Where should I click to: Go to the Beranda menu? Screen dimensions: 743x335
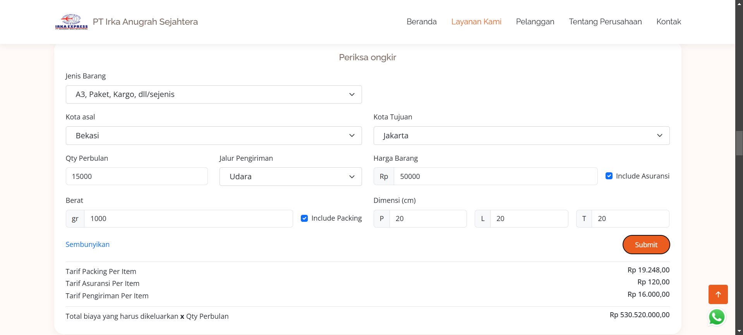pyautogui.click(x=421, y=22)
